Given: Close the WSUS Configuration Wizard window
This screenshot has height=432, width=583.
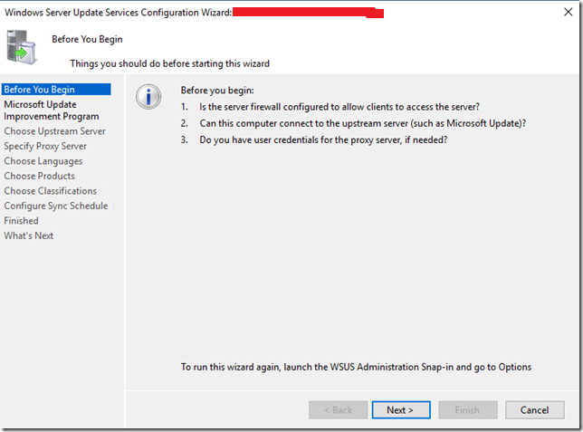Looking at the screenshot, I should (x=568, y=12).
